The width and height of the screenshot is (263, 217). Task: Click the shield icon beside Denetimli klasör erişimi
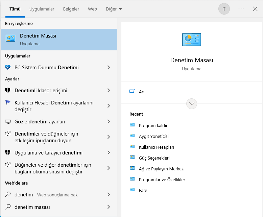tap(8, 91)
